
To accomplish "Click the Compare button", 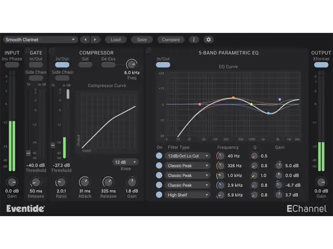I will [171, 40].
